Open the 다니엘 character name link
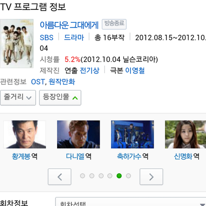The width and height of the screenshot is (206, 206). pyautogui.click(x=75, y=156)
